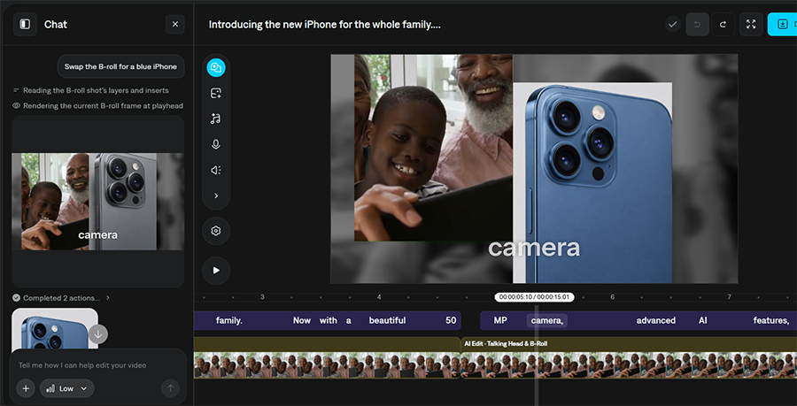
Task: Close the Chat panel
Action: (174, 25)
